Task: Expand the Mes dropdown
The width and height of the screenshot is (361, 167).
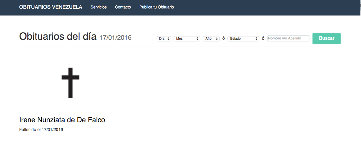Action: pyautogui.click(x=187, y=39)
